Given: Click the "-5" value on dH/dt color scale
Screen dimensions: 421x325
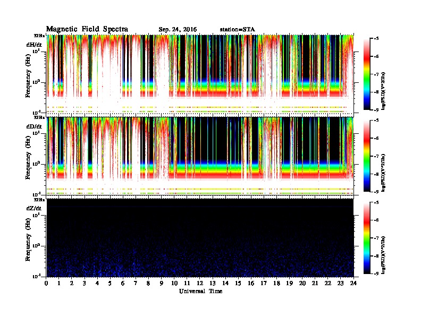Looking at the screenshot, I should [376, 39].
